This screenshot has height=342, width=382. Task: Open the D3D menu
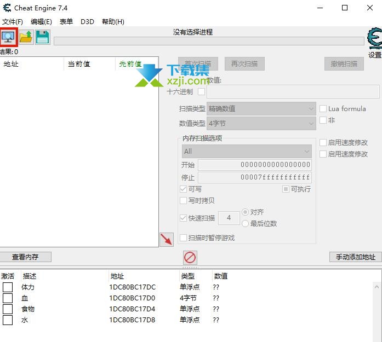coord(87,22)
